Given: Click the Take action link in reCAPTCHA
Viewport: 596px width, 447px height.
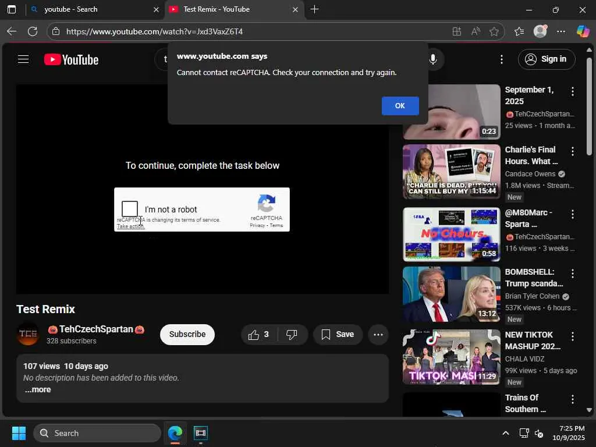Looking at the screenshot, I should pyautogui.click(x=130, y=226).
